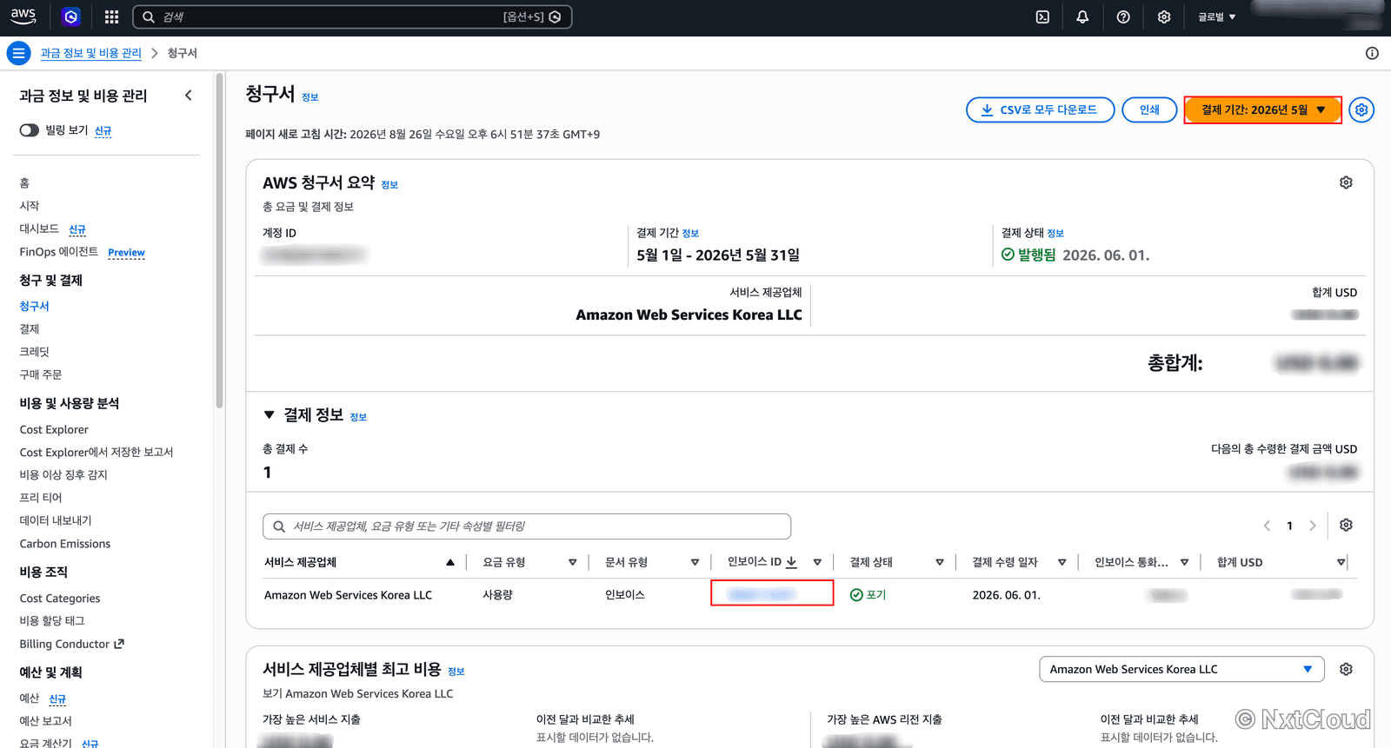Open the notifications bell
This screenshot has width=1391, height=748.
pos(1082,17)
